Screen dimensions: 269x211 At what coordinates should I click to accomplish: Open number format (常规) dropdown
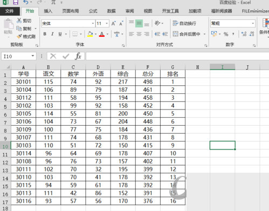[x=253, y=23]
